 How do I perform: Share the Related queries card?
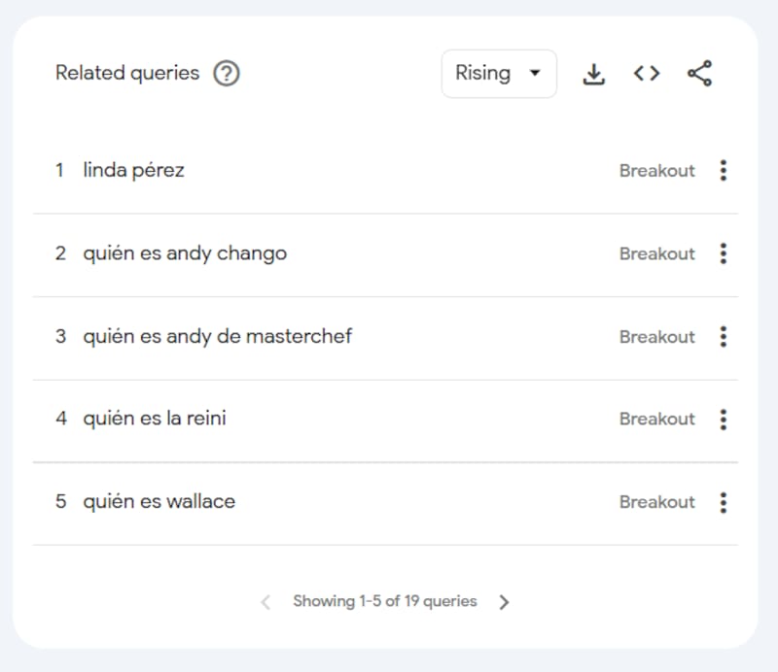tap(699, 74)
